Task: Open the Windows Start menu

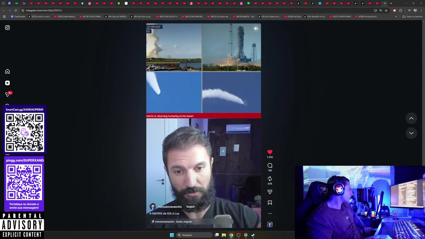Action: click(172, 235)
